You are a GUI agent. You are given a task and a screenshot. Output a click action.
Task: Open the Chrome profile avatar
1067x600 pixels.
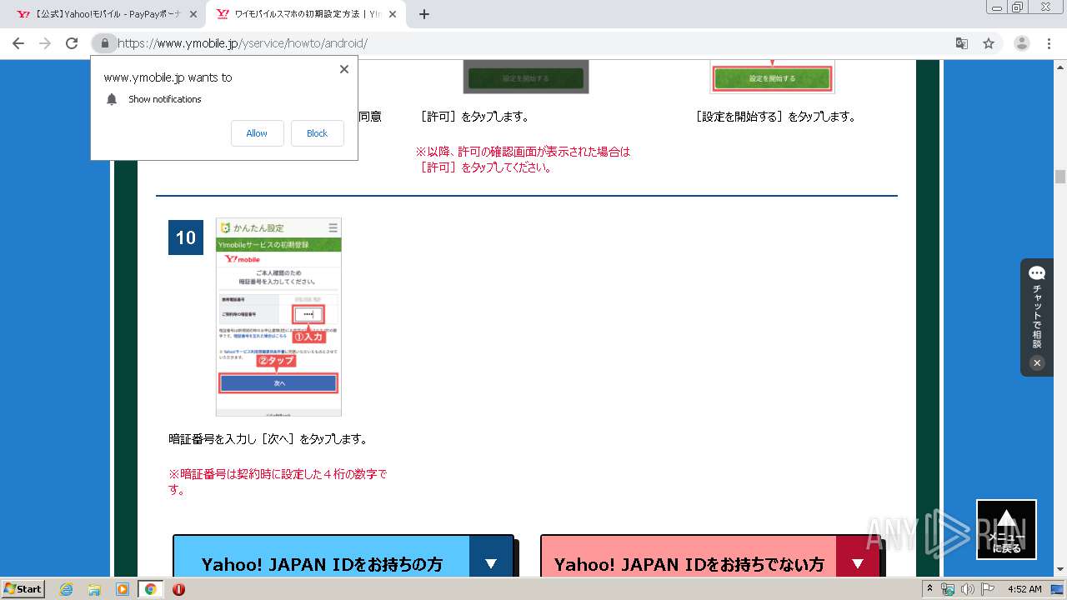point(1022,43)
